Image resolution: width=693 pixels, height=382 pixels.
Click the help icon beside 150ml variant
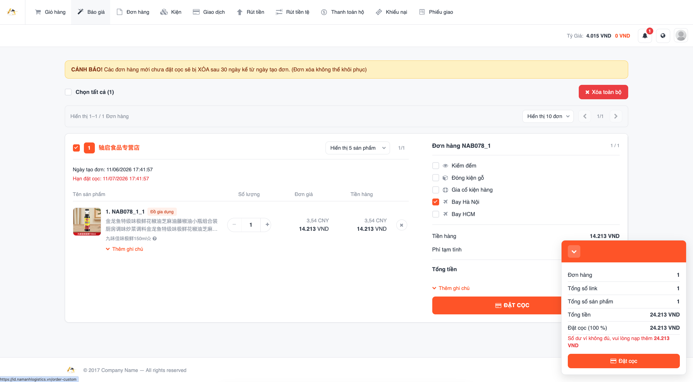155,239
